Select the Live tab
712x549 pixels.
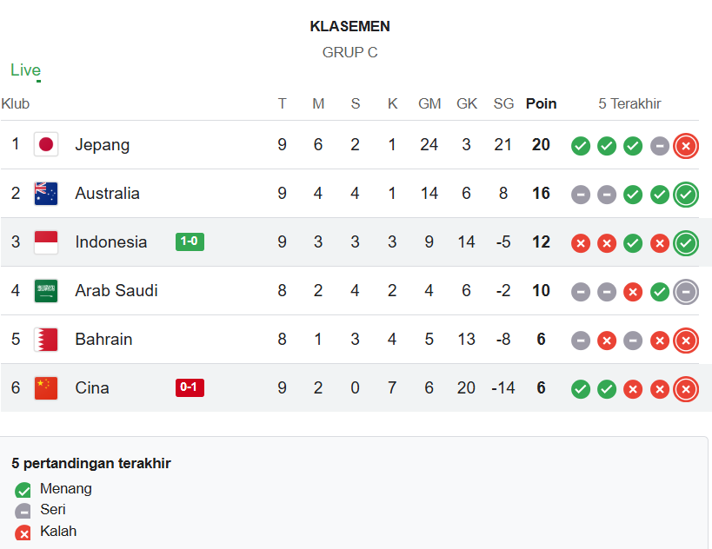coord(25,70)
